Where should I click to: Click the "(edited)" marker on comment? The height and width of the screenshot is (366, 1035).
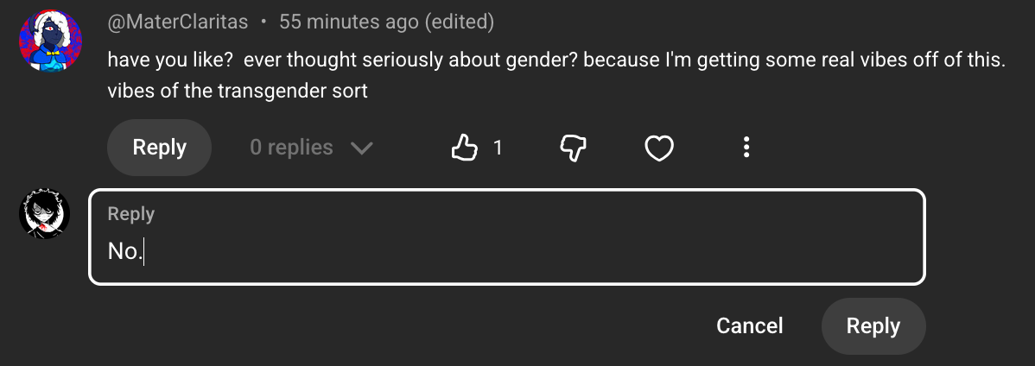point(459,22)
